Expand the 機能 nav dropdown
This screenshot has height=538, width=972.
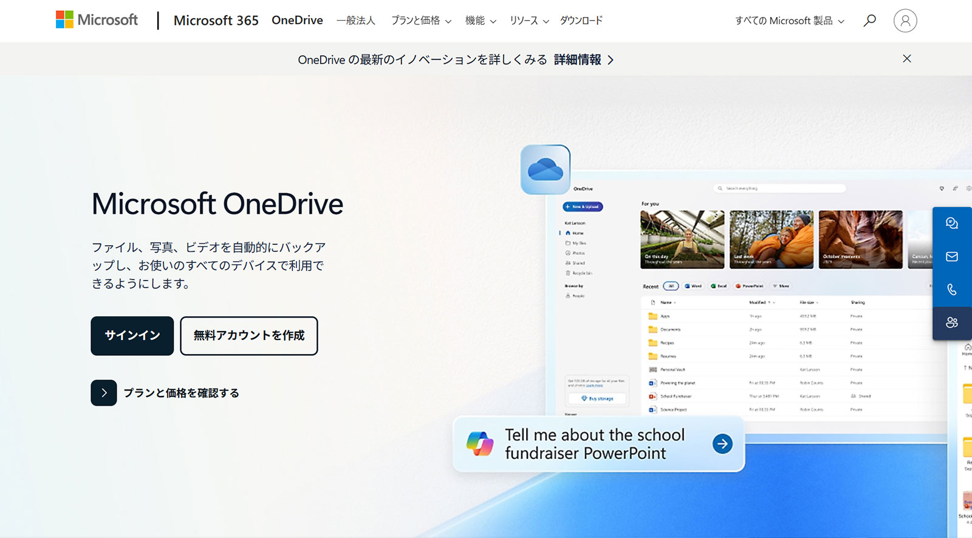click(481, 21)
